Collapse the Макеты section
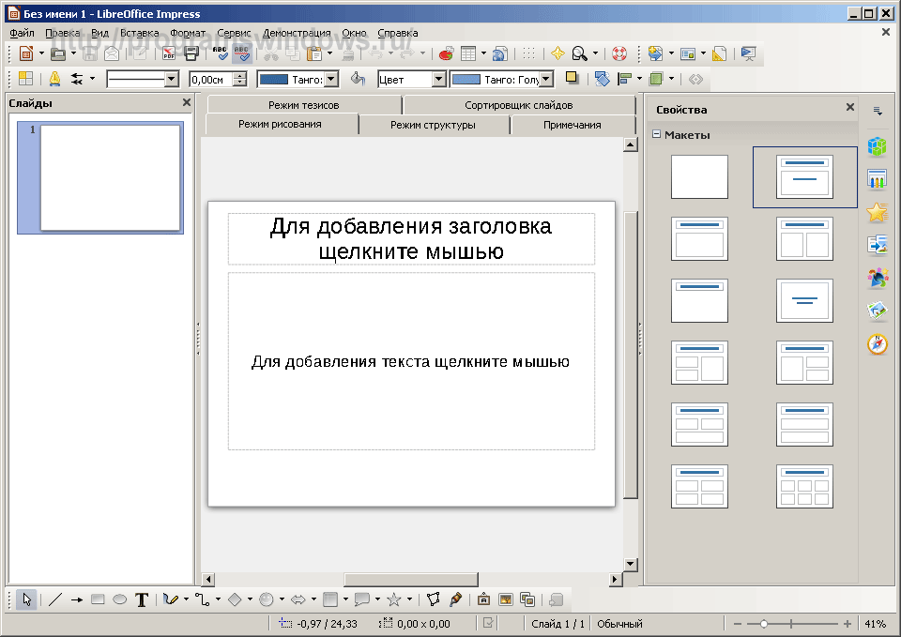 pos(656,135)
